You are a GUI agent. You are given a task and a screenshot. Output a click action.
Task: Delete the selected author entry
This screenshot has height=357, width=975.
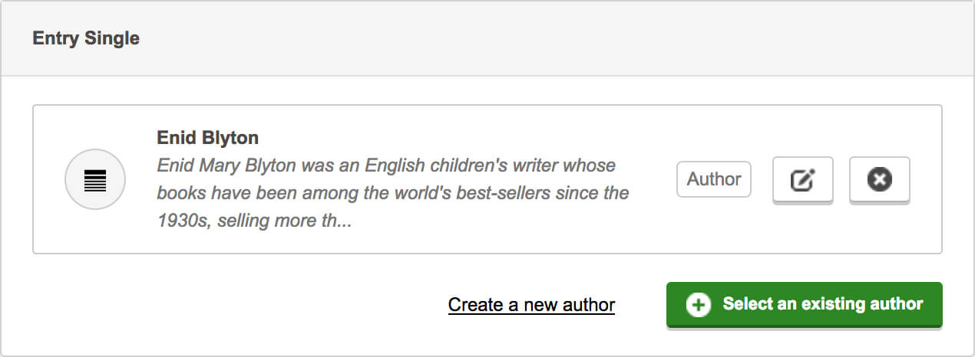point(879,180)
